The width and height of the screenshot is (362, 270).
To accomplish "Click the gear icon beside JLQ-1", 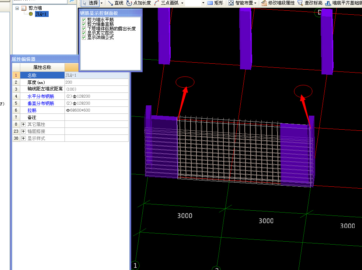I will tap(31, 14).
